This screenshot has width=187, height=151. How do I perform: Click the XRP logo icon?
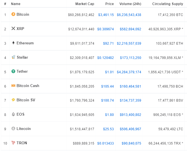(13, 29)
